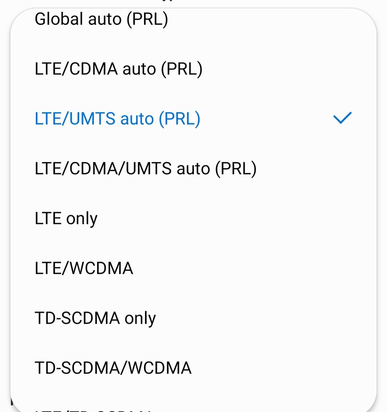The height and width of the screenshot is (412, 387).
Task: Tap the LTE/WCDMA label
Action: (x=84, y=268)
